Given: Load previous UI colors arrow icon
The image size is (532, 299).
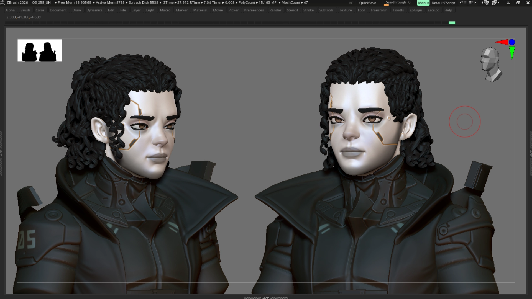Looking at the screenshot, I should (x=463, y=2).
